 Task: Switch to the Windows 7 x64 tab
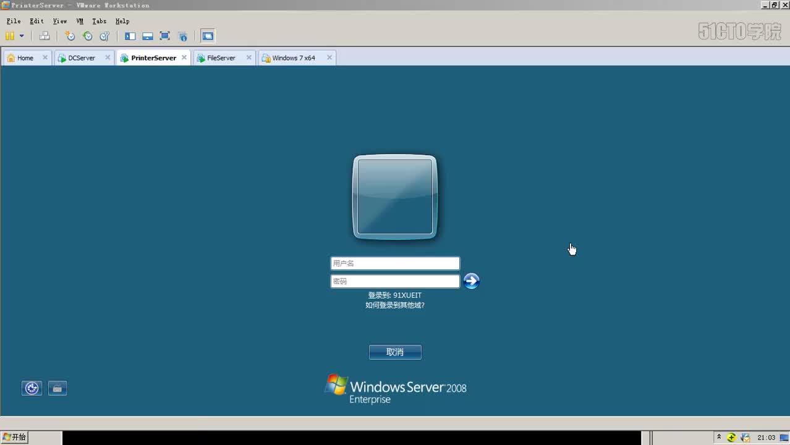[x=294, y=57]
